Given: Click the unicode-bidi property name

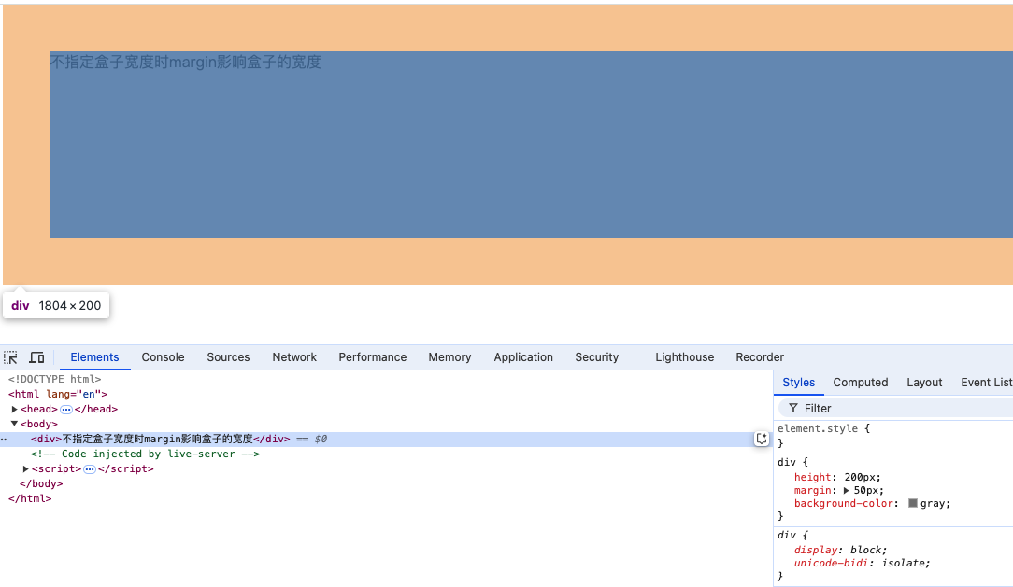Looking at the screenshot, I should [x=832, y=563].
